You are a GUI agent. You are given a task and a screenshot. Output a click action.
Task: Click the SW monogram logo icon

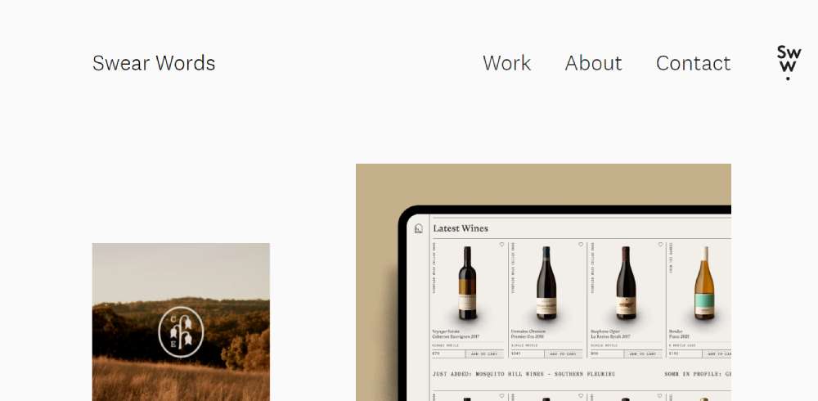tap(789, 63)
